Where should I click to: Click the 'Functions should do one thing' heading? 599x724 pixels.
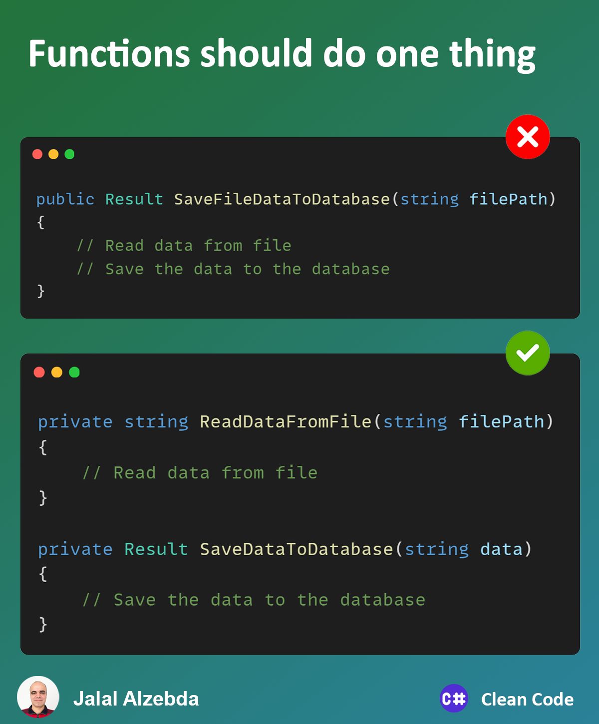tap(282, 54)
